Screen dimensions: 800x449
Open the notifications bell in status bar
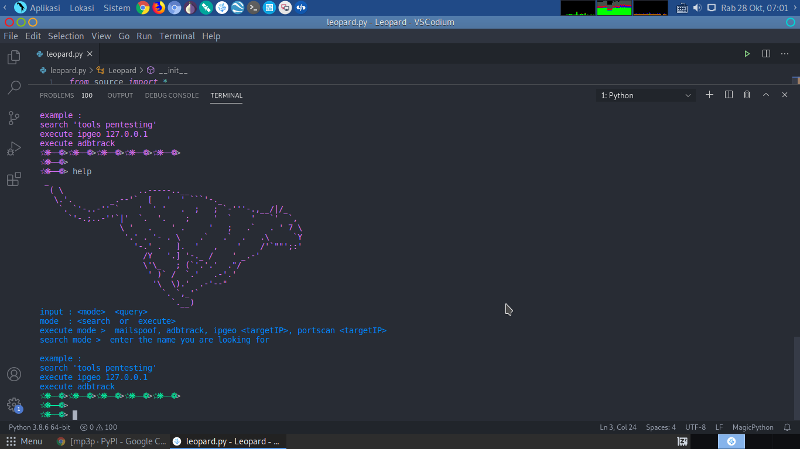coord(787,427)
